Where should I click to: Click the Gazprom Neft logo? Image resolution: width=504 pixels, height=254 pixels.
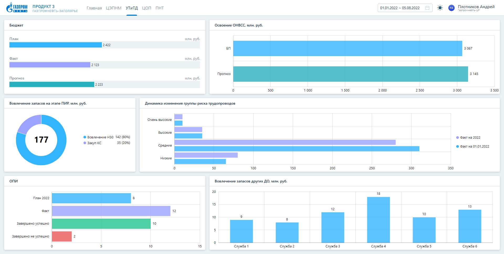(17, 8)
